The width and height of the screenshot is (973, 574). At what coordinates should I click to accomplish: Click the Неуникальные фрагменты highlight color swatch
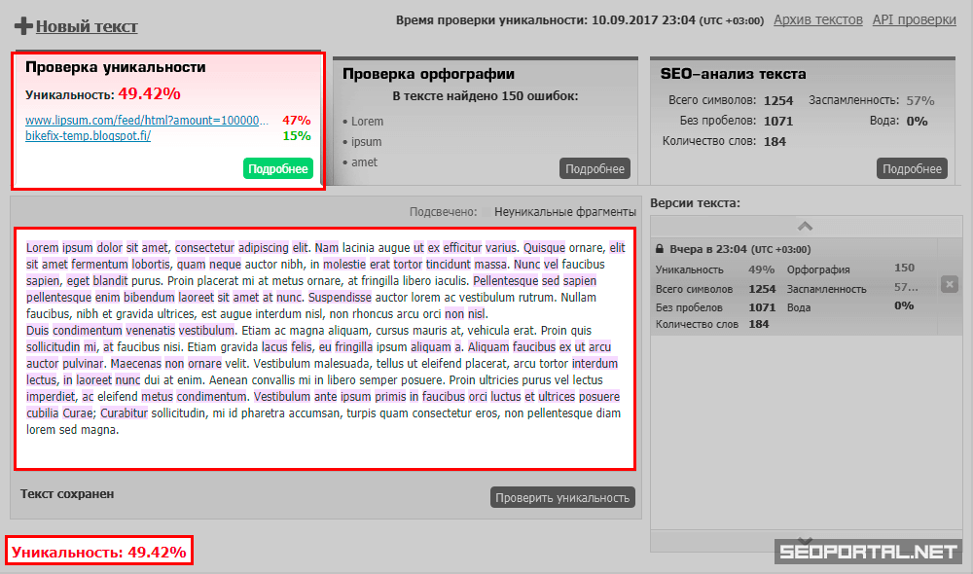(485, 212)
